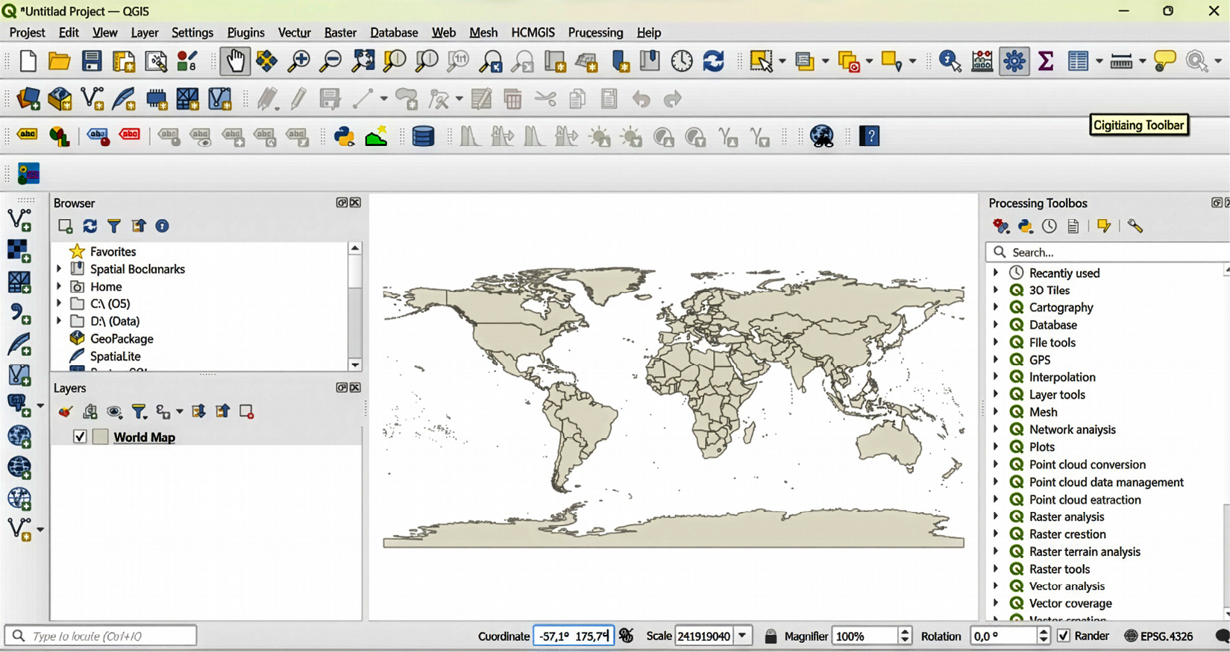Screen dimensions: 1230x652
Task: Click the DB Manager database icon
Action: click(x=423, y=136)
